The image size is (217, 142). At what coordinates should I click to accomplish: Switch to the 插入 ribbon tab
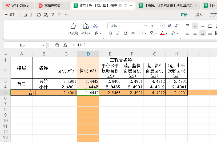click(x=199, y=15)
